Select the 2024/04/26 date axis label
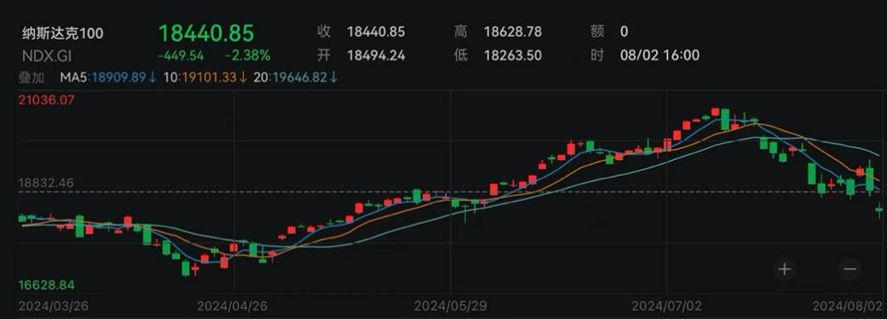 [233, 306]
